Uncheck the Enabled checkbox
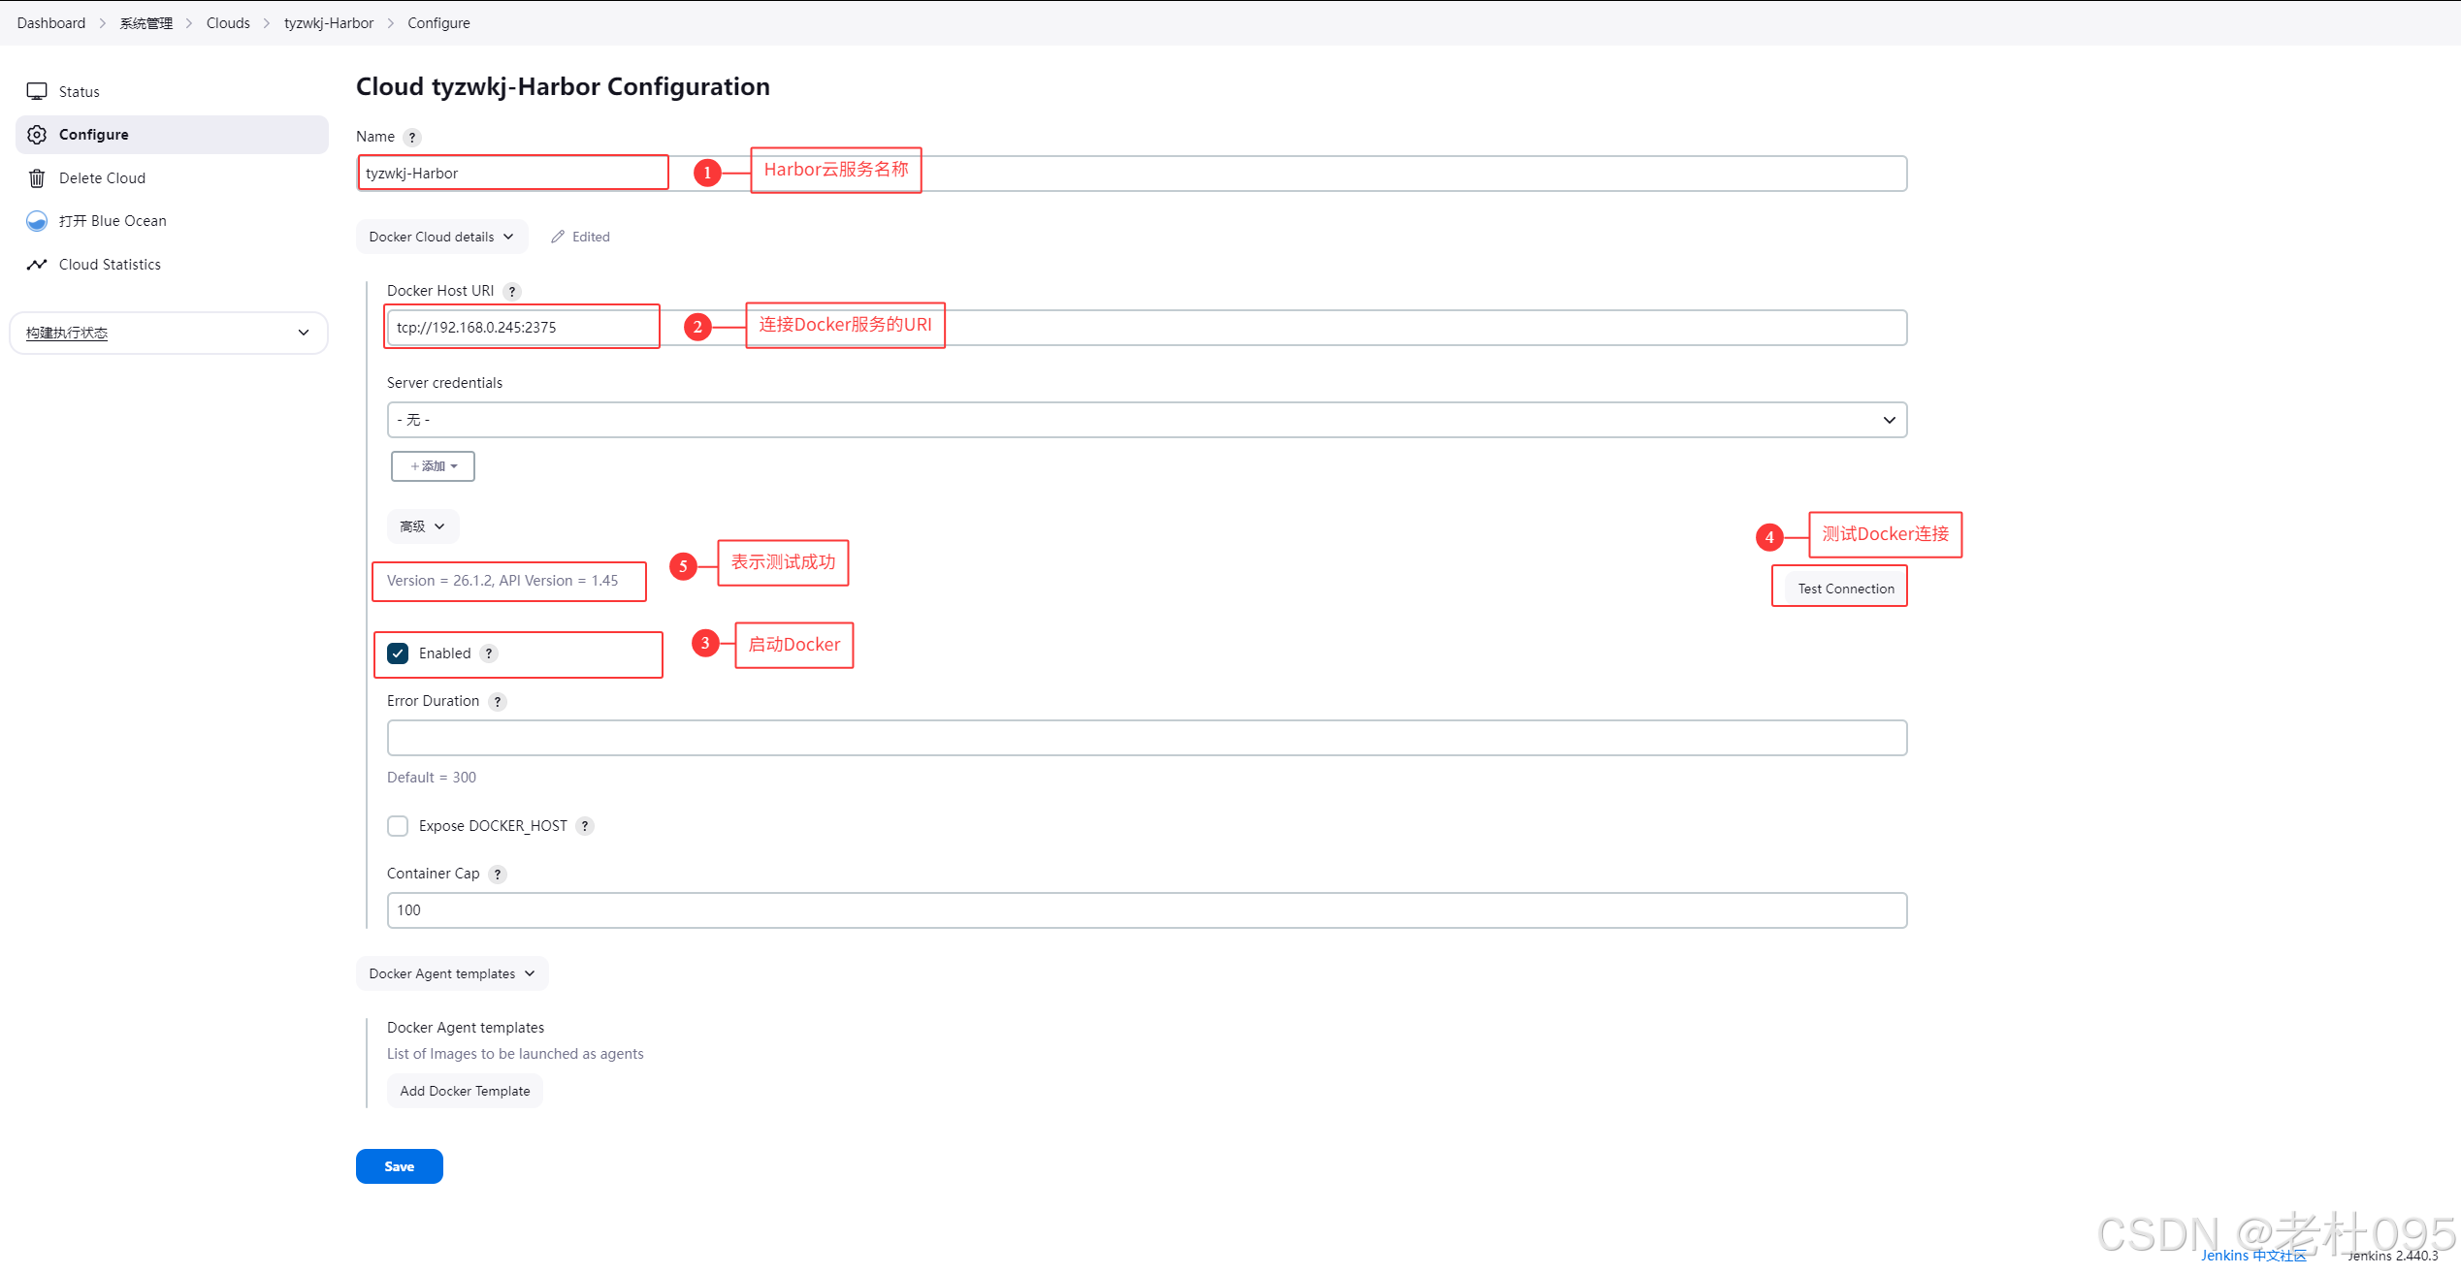 point(398,653)
